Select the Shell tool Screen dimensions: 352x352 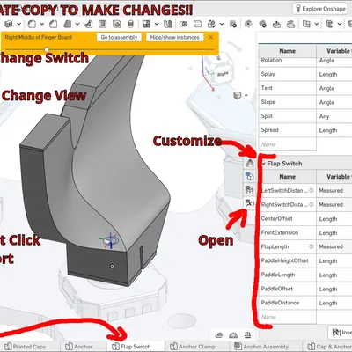pos(102,24)
